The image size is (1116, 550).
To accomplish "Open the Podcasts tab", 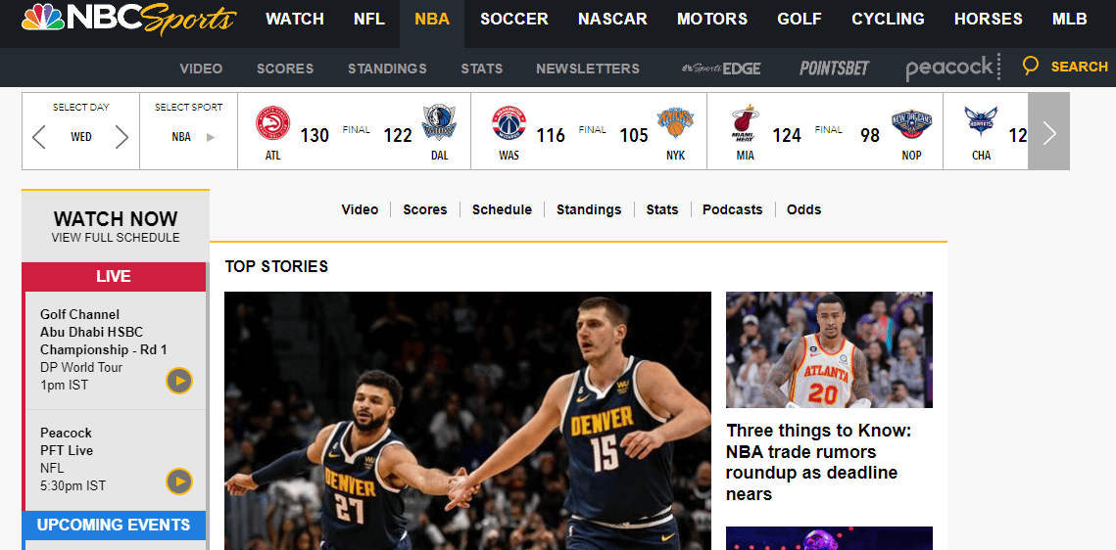I will click(x=732, y=209).
